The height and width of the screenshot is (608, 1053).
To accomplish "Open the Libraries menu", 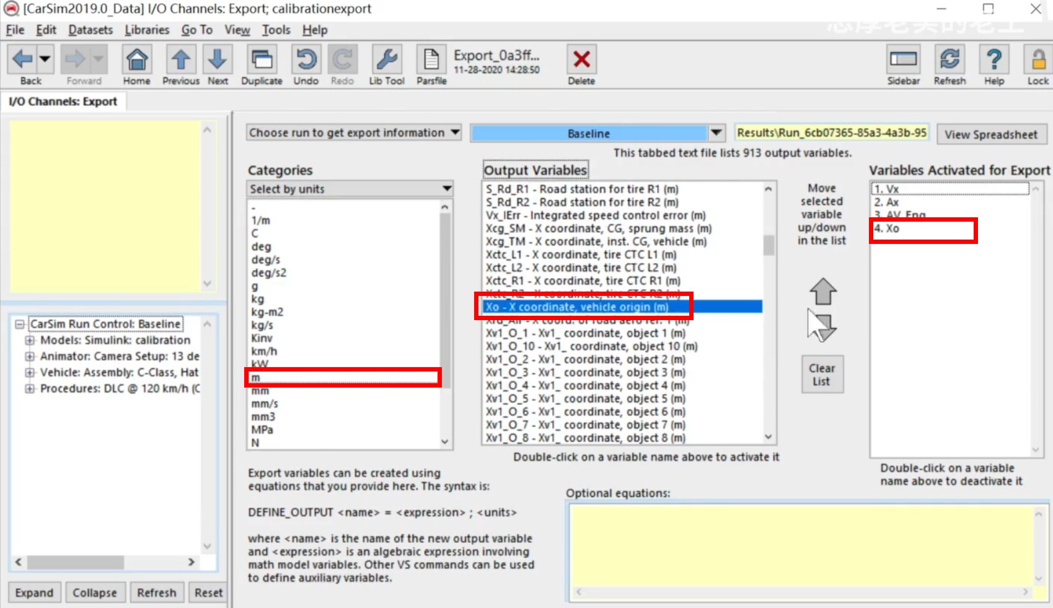I will tap(147, 30).
